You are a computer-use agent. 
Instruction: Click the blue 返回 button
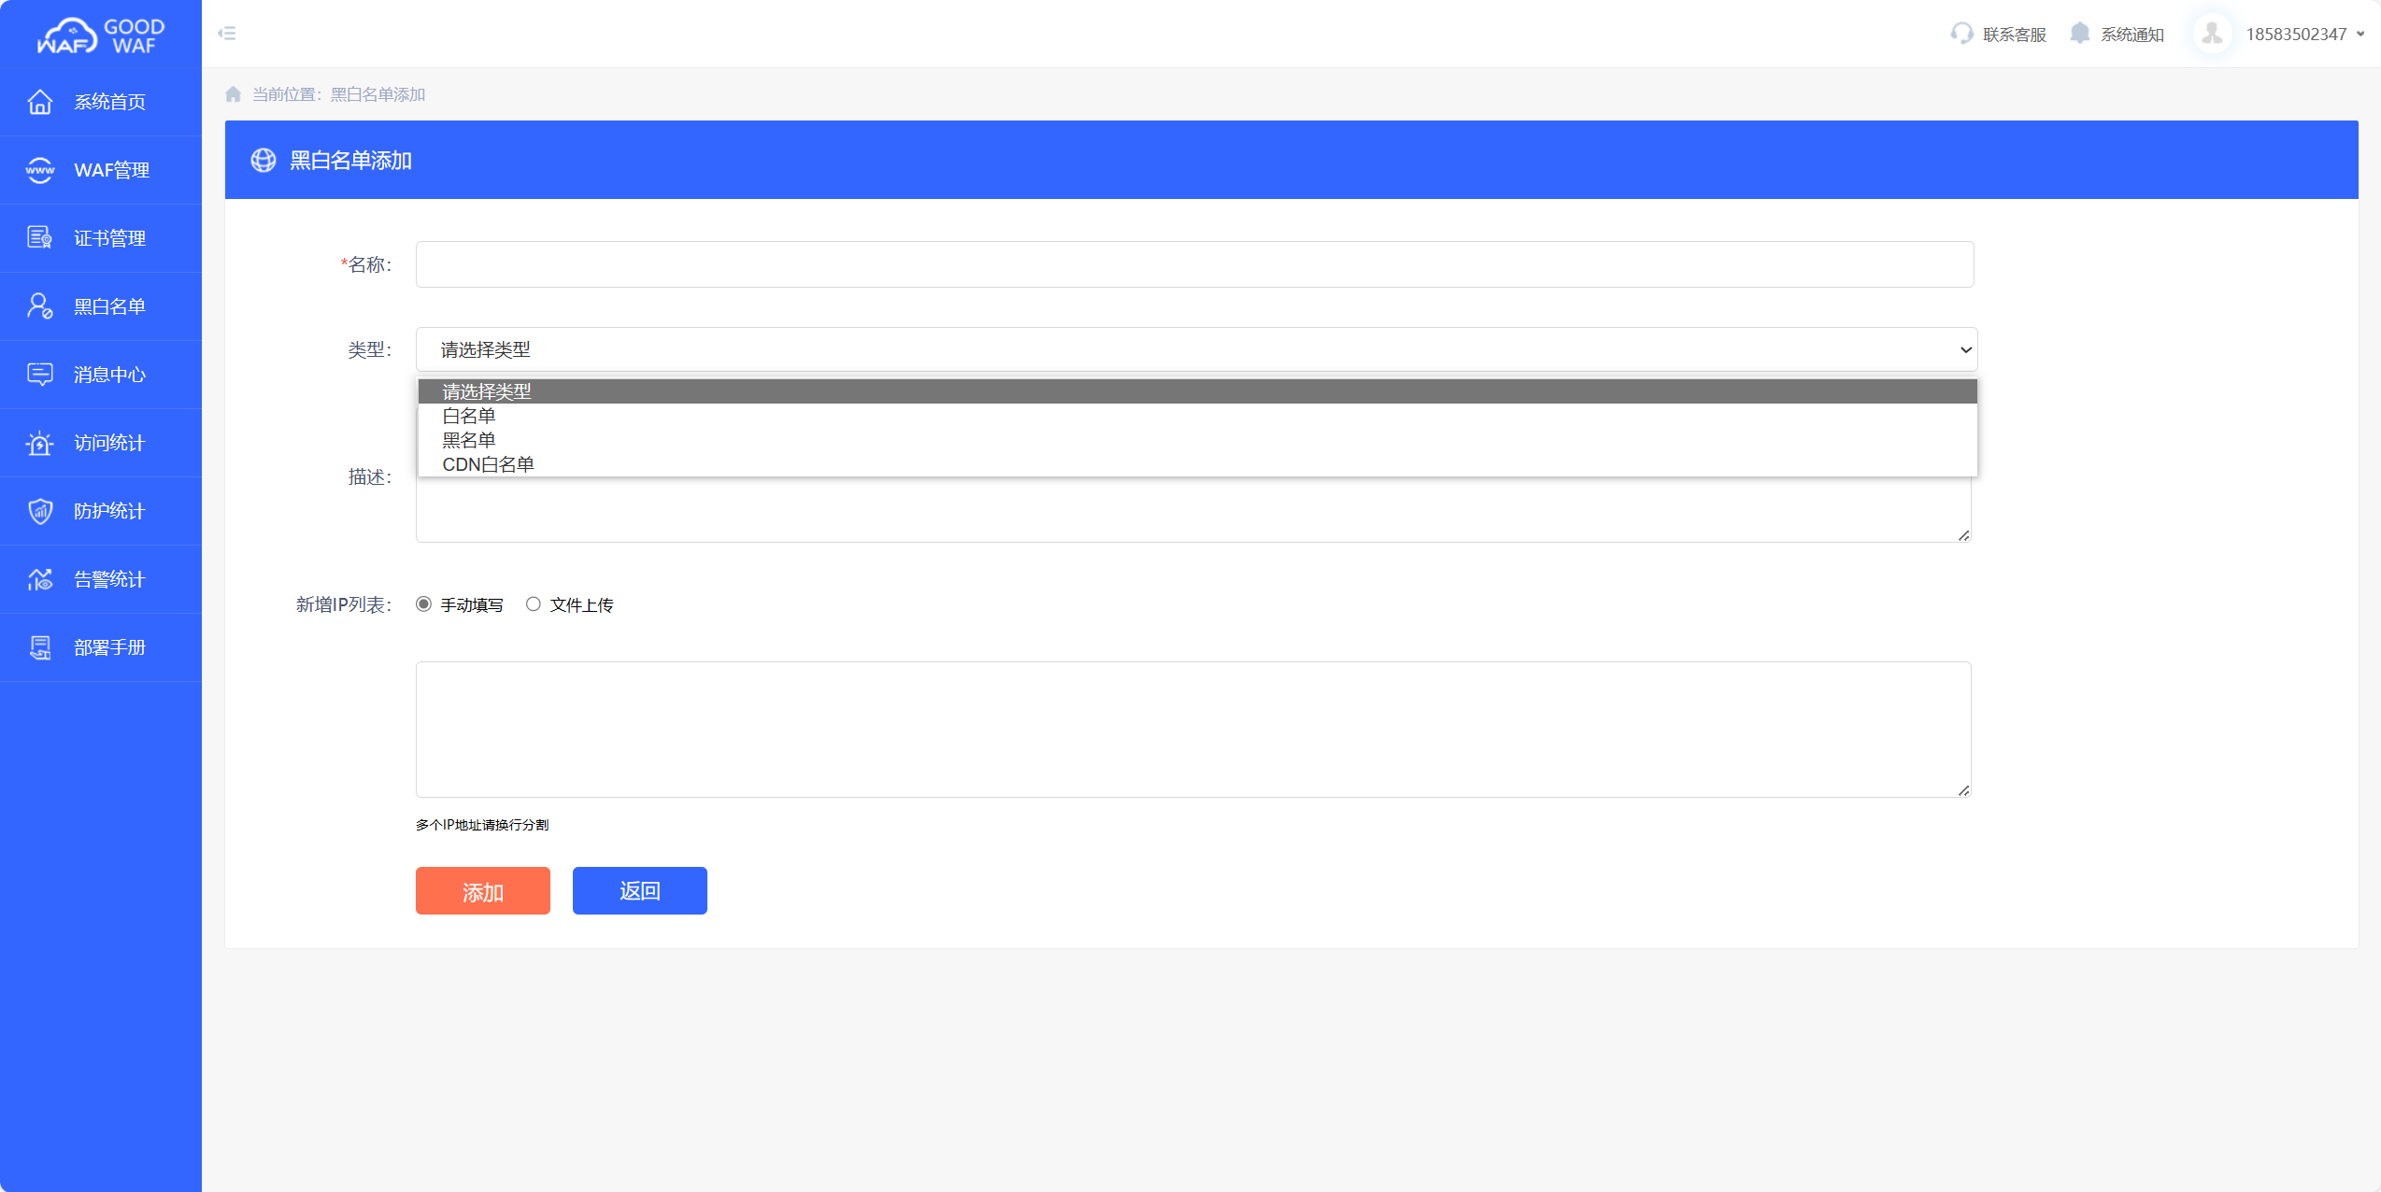tap(639, 891)
